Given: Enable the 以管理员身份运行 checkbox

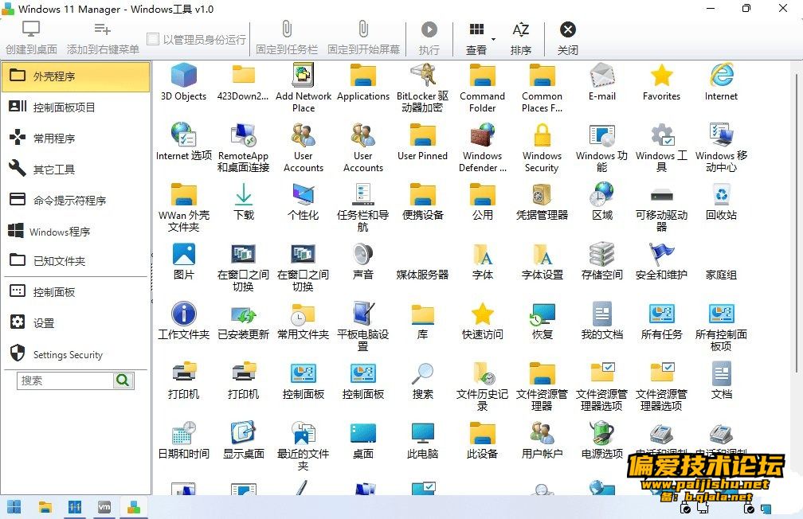Looking at the screenshot, I should 153,40.
